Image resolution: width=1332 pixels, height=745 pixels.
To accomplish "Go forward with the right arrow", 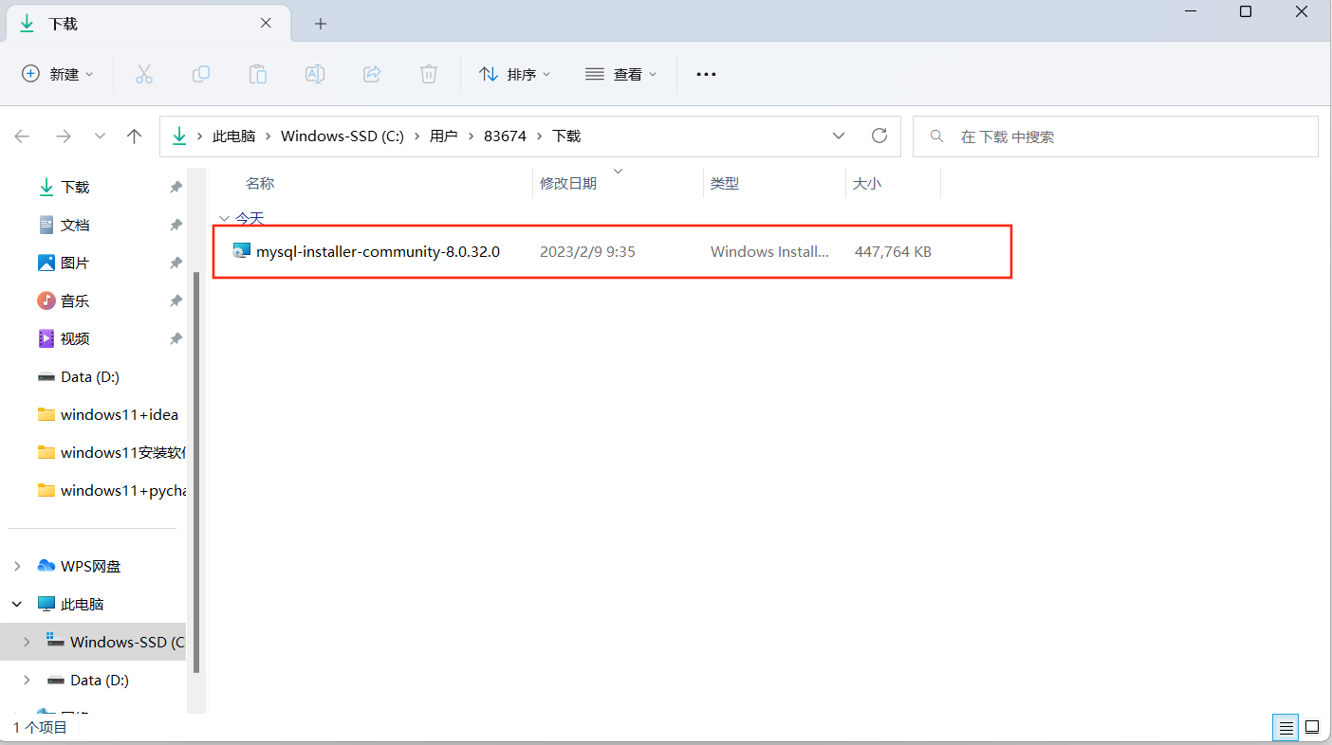I will [64, 136].
